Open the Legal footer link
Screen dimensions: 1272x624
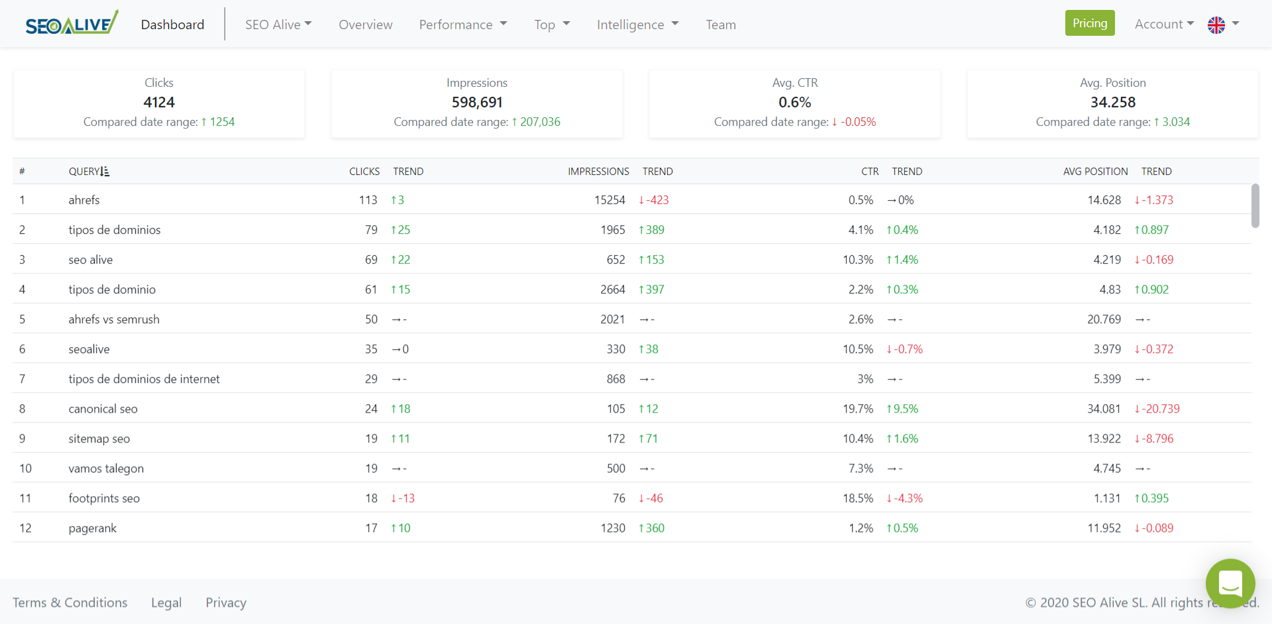pos(166,603)
